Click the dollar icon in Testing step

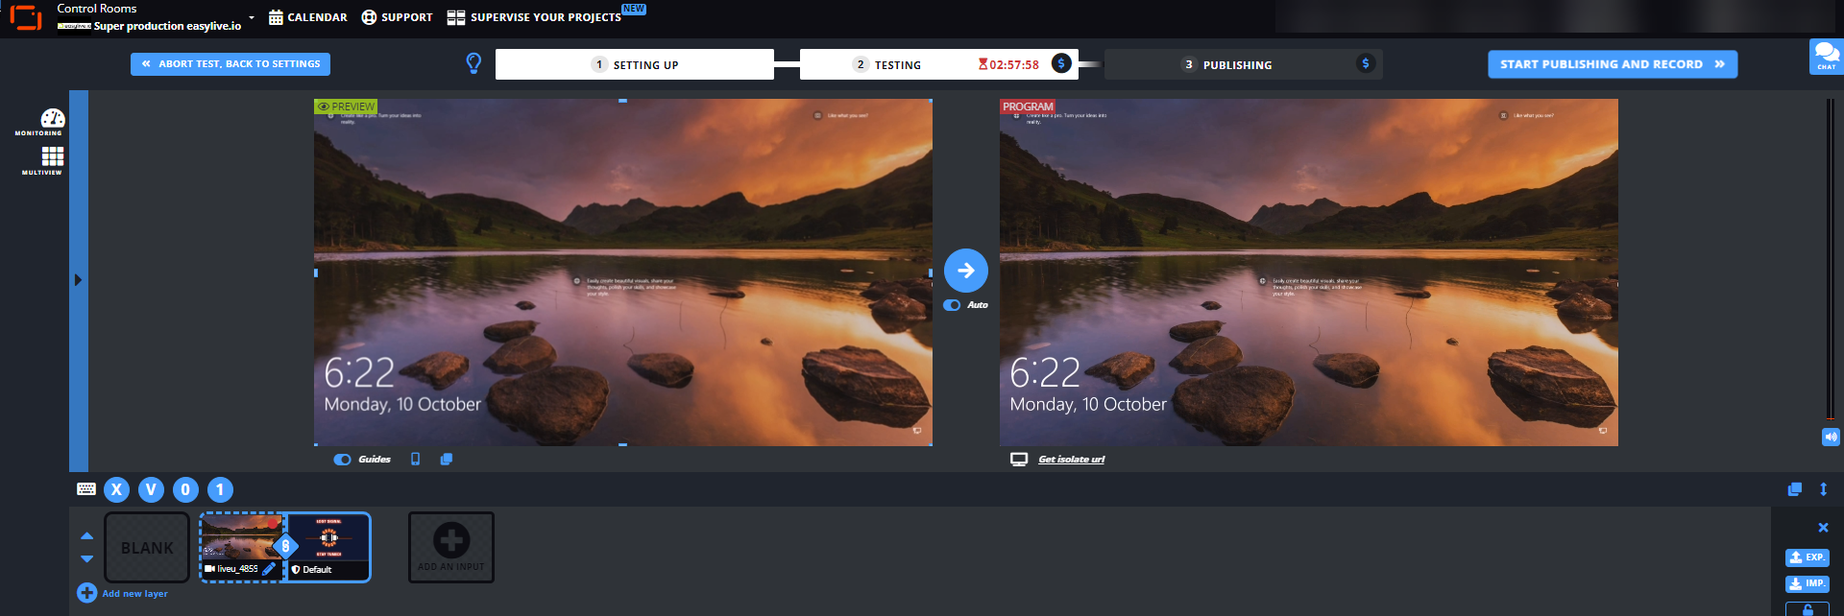(1061, 63)
